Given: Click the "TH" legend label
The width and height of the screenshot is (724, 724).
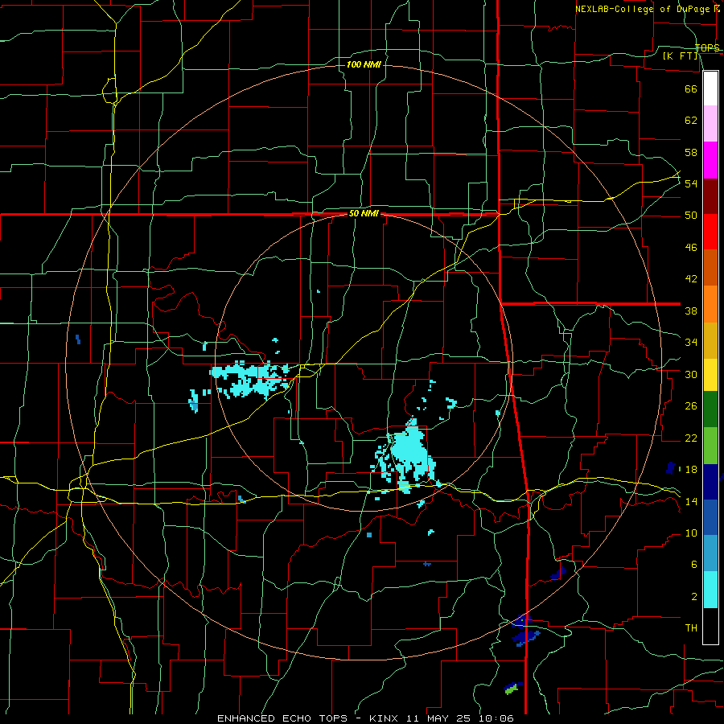Looking at the screenshot, I should (x=691, y=628).
